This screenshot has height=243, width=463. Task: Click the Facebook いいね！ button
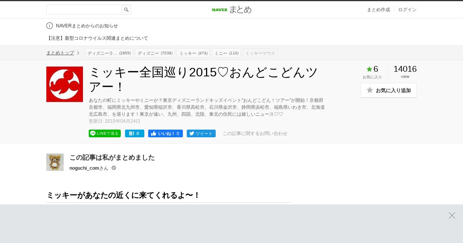pyautogui.click(x=165, y=133)
